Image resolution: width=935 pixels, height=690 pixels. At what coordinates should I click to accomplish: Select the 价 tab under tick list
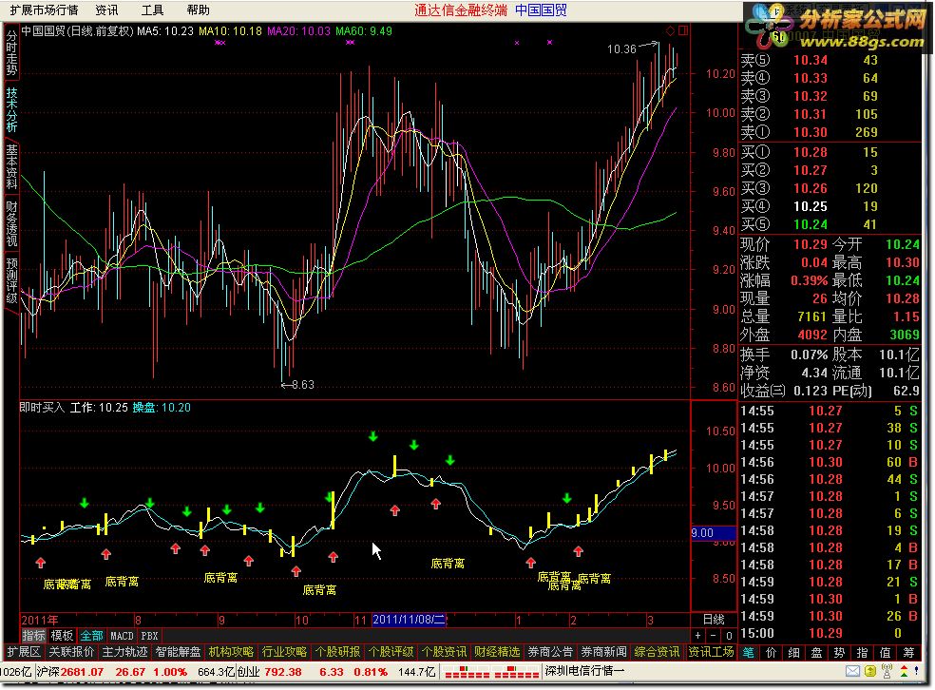771,652
